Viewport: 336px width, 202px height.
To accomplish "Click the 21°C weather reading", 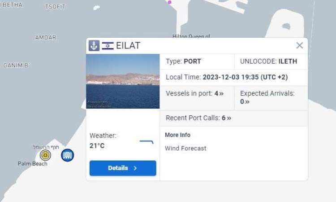I will (97, 146).
